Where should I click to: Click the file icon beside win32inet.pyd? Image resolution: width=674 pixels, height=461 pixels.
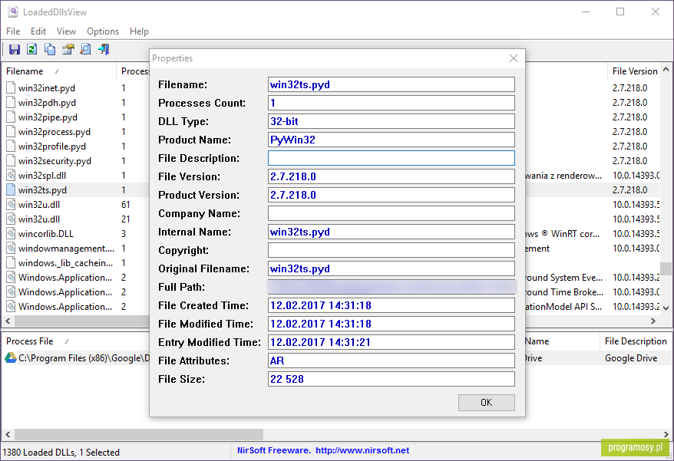[x=11, y=87]
